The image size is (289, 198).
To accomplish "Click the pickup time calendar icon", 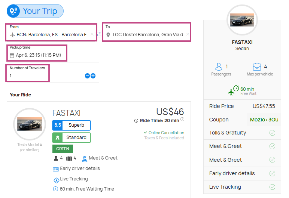I will pos(12,55).
